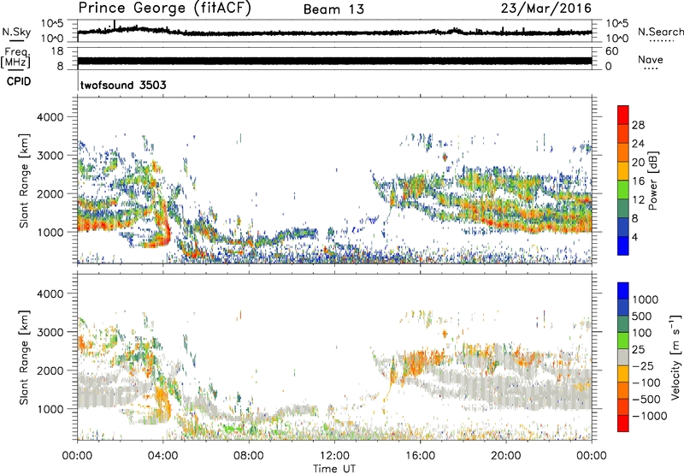This screenshot has height=474, width=684.
Task: Click the 'N.Search' legend label
Action: (x=660, y=32)
